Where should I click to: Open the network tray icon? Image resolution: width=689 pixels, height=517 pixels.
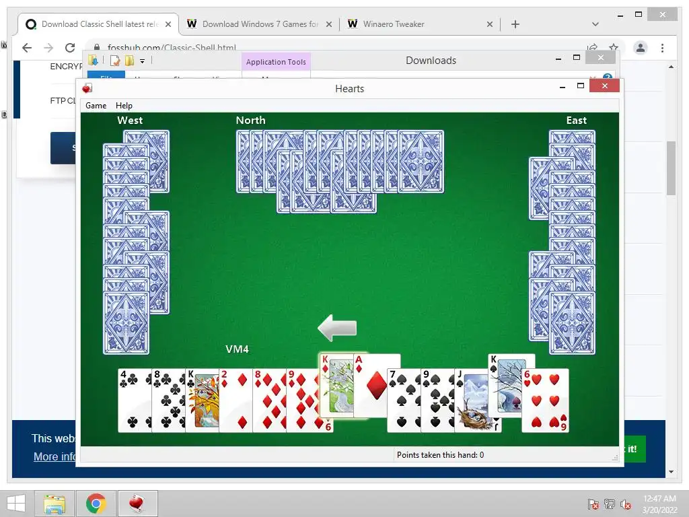point(610,504)
